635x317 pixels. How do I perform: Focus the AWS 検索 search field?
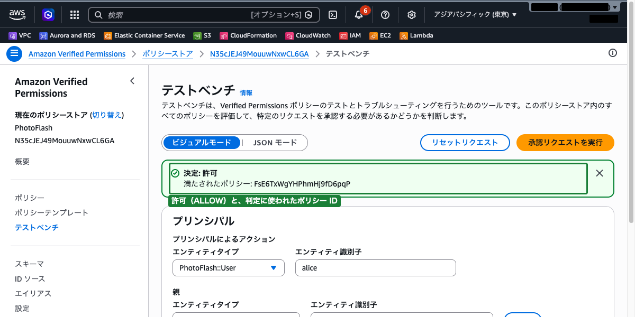204,15
